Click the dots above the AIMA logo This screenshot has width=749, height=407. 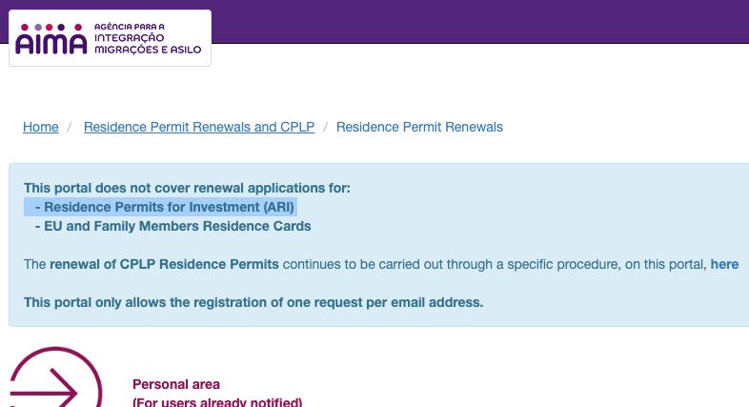[x=51, y=28]
